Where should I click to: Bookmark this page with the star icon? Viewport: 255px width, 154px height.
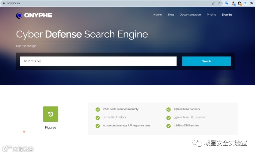(x=219, y=3)
